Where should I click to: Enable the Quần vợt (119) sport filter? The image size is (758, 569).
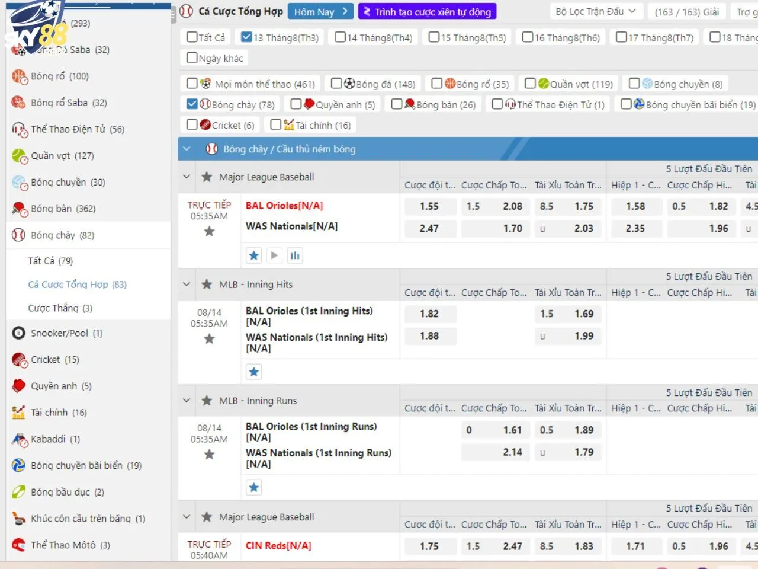(x=531, y=83)
